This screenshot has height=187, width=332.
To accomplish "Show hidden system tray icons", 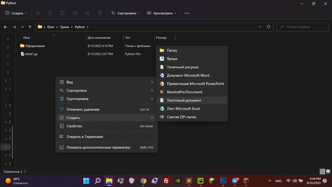I will tap(270, 181).
